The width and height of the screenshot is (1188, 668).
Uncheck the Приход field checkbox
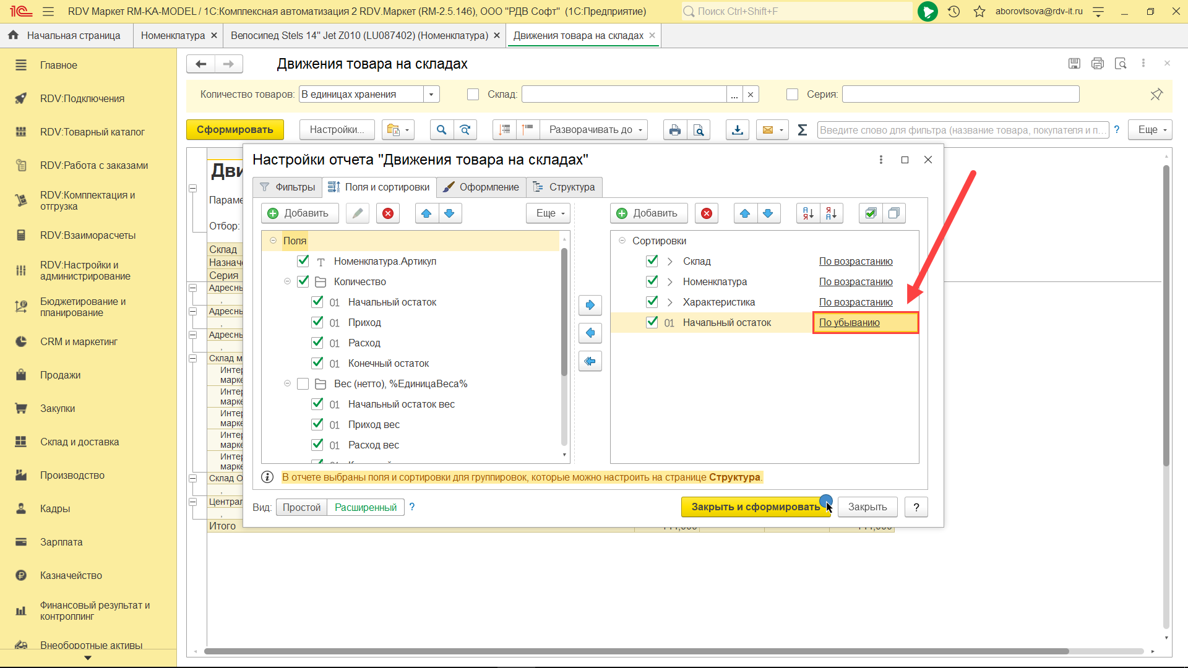tap(317, 322)
